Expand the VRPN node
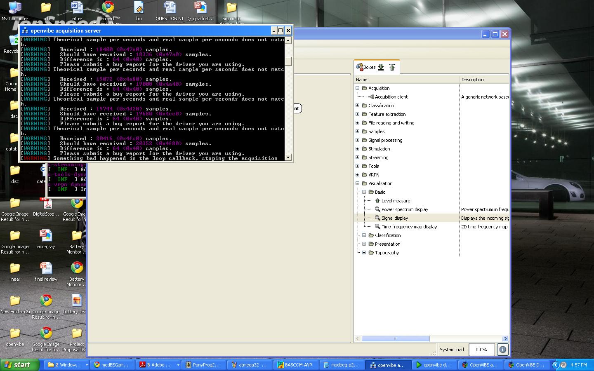594x371 pixels. 358,175
